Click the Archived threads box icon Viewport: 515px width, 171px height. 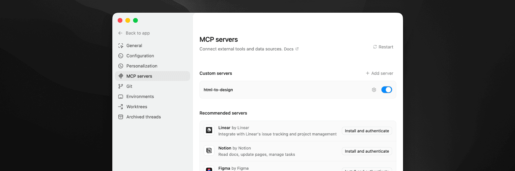point(121,117)
